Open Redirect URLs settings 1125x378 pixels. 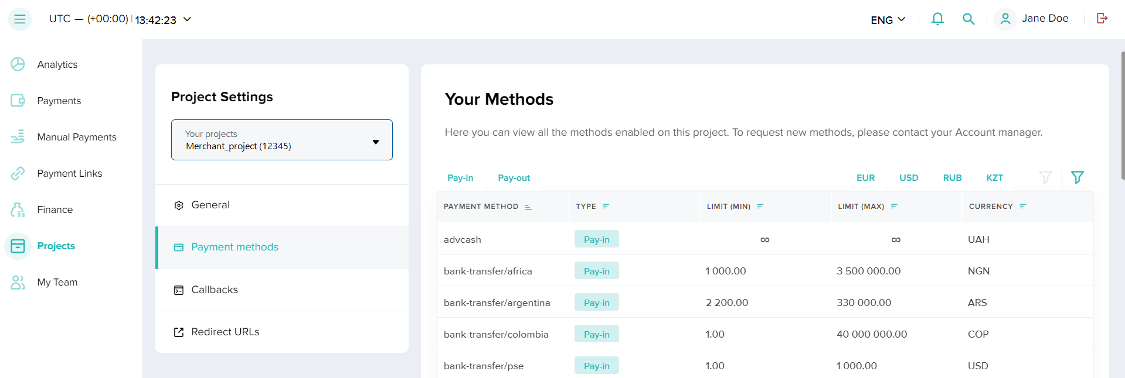282,332
